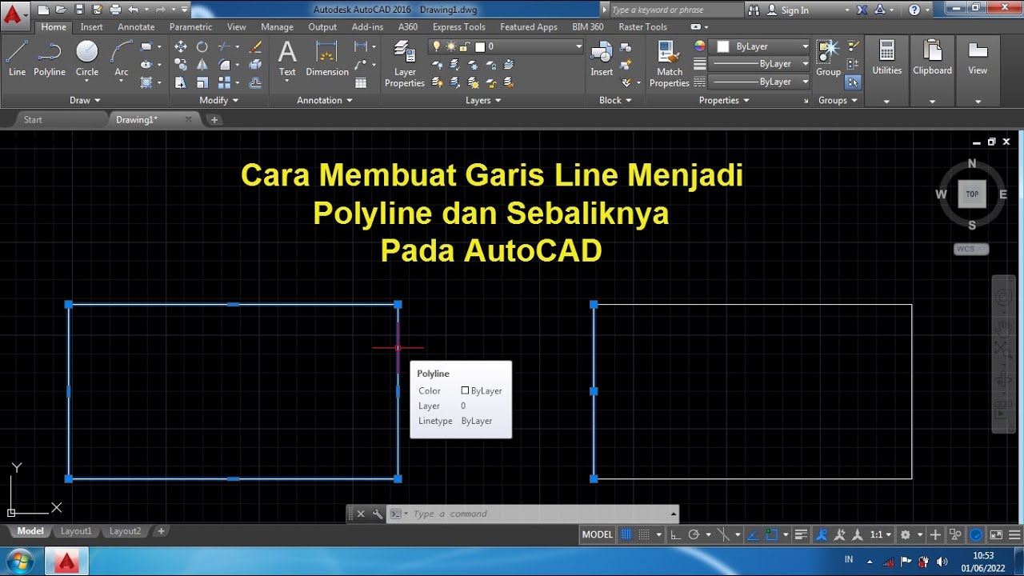Expand the Annotation panel

(325, 100)
